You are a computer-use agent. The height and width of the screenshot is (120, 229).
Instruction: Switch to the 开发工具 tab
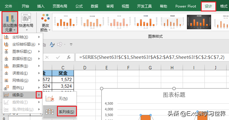tap(144, 6)
